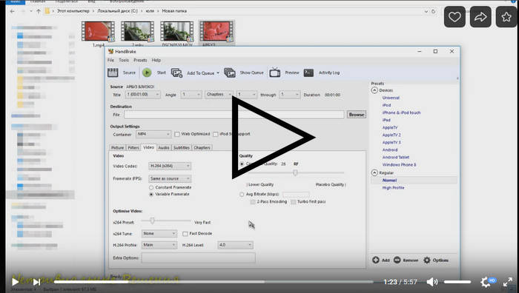
Task: Open the Chapters range type dropdown
Action: (219, 95)
